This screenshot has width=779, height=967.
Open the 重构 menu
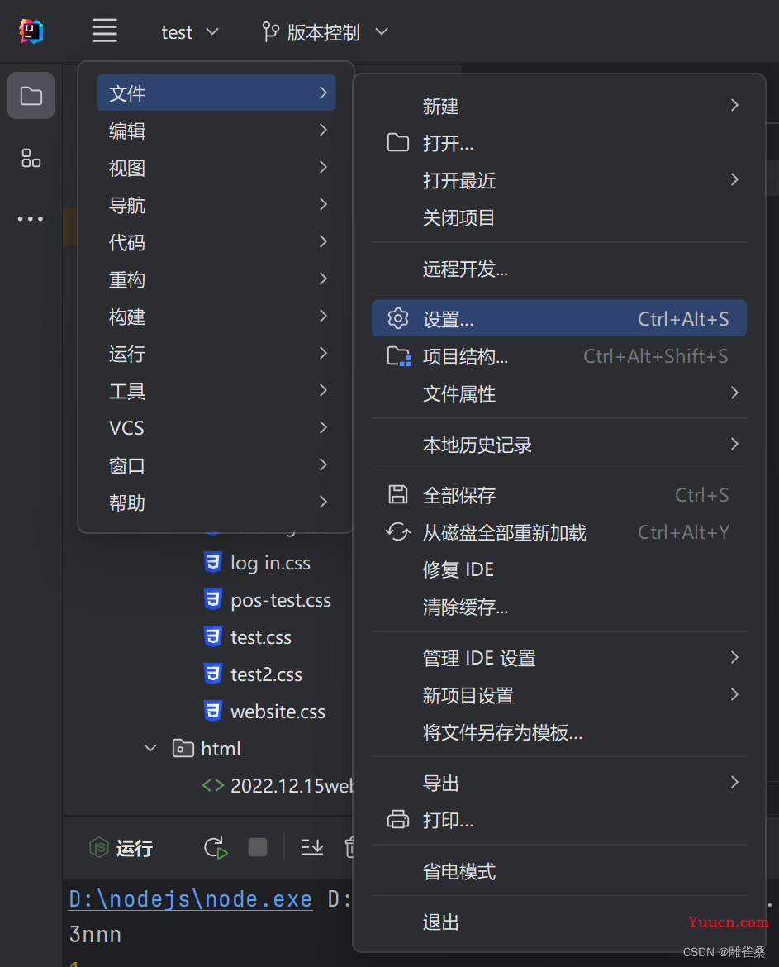(x=216, y=279)
